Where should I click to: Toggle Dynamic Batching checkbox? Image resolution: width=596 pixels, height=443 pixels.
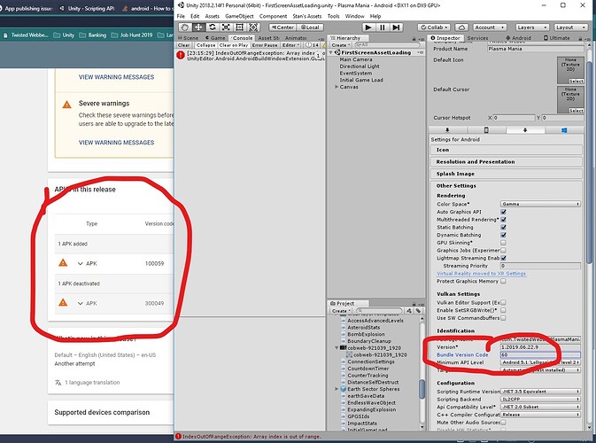tap(503, 235)
